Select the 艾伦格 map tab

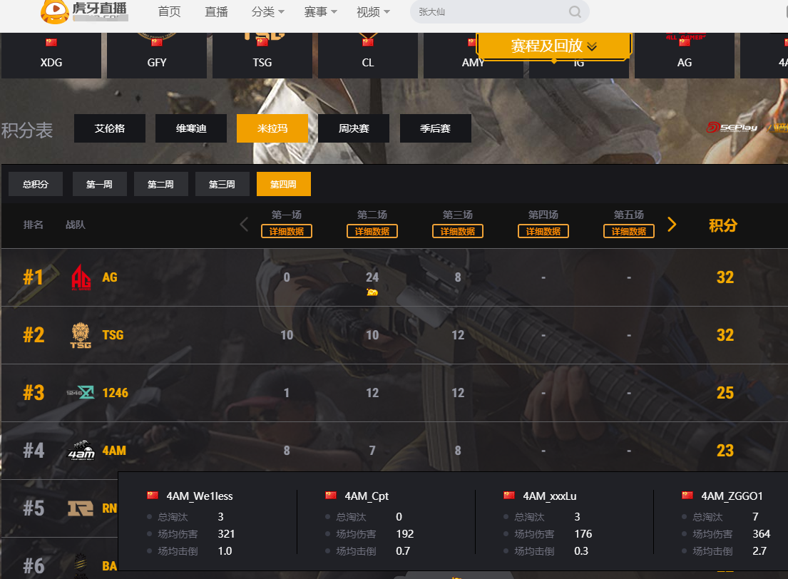110,128
